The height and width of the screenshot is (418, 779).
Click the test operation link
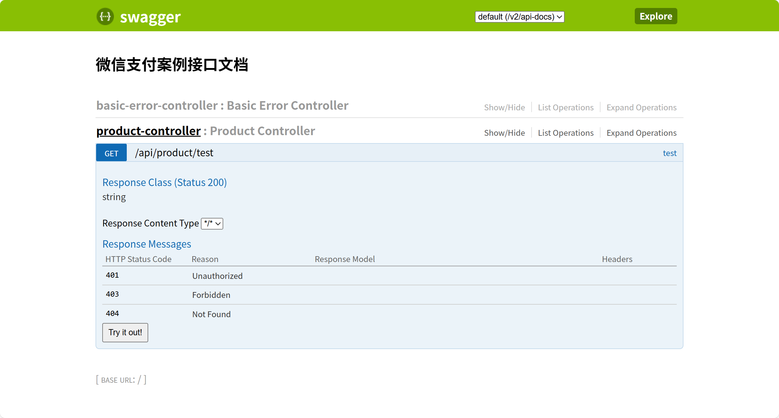click(x=669, y=153)
